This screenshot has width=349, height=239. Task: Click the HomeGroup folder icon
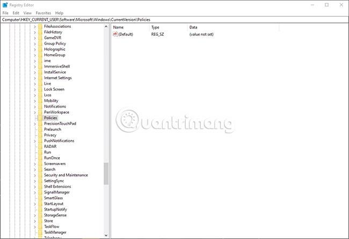click(x=40, y=55)
